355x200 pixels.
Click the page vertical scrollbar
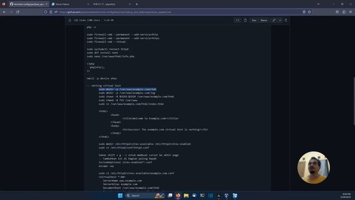pos(354,101)
